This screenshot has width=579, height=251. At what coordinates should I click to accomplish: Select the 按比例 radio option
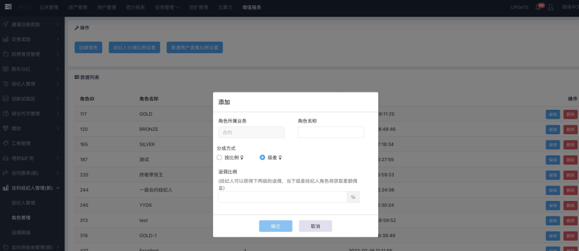pos(219,157)
